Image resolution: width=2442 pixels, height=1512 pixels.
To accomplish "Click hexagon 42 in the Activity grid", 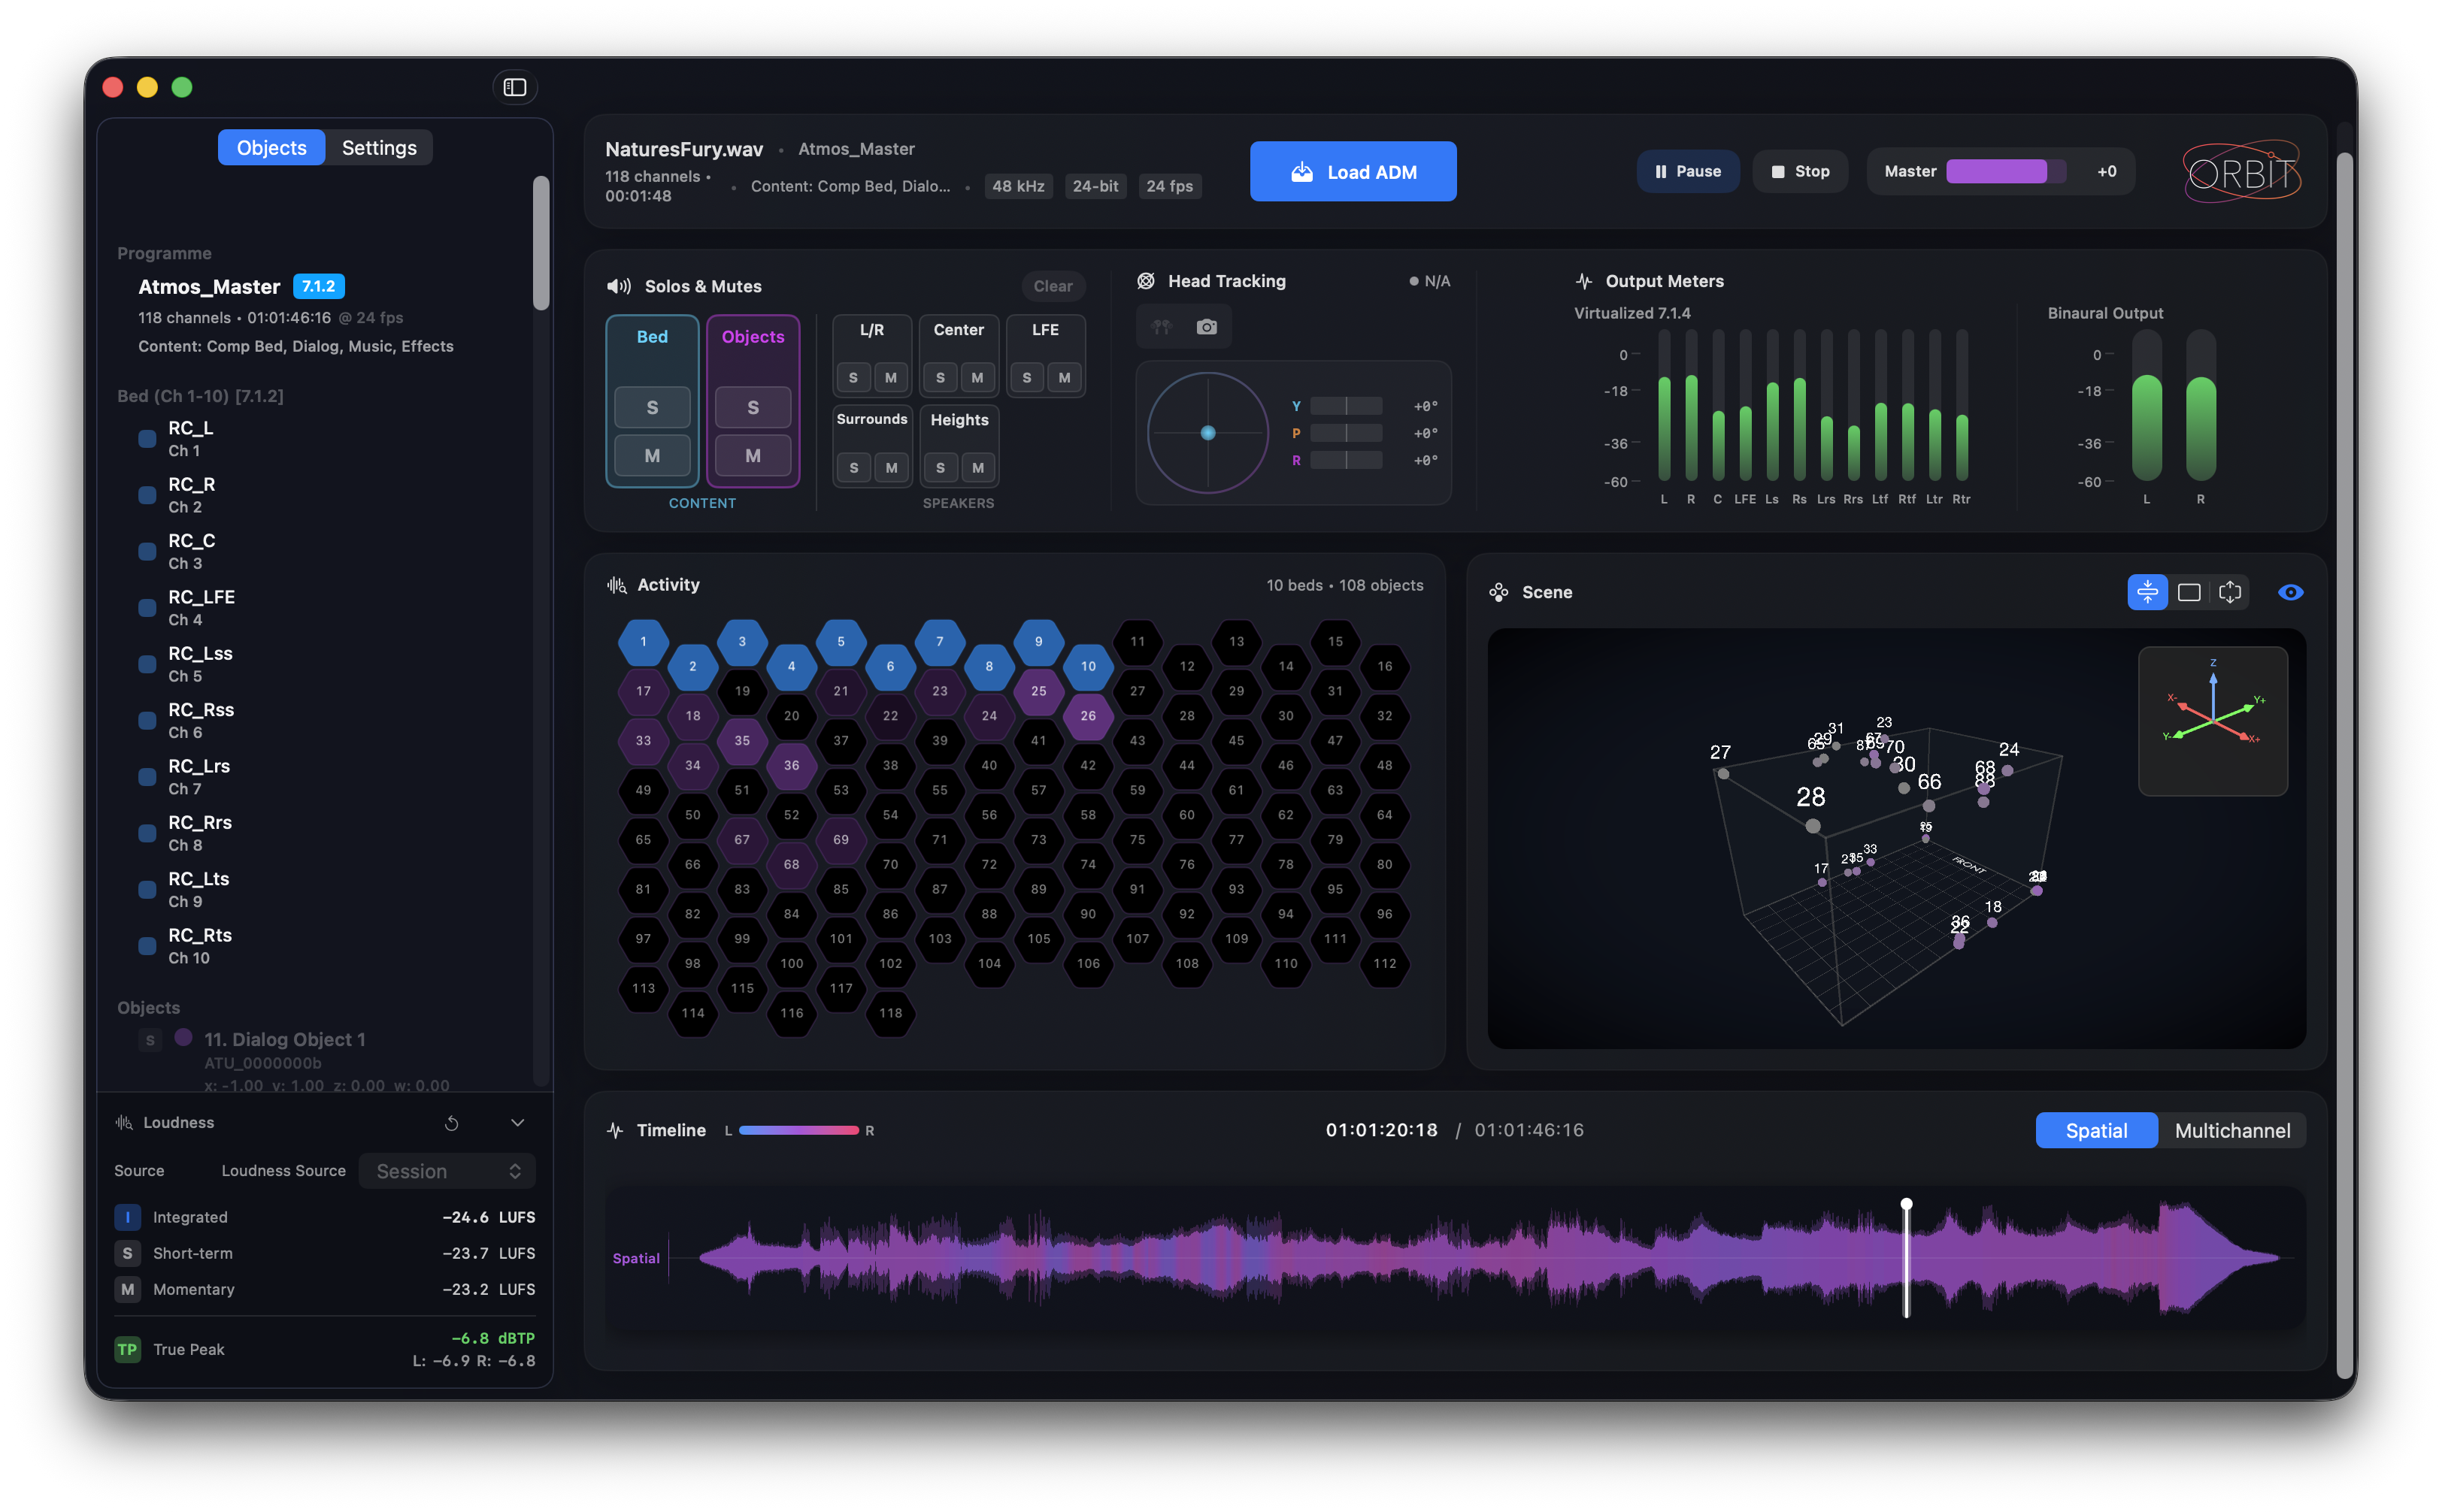I will tap(1089, 765).
